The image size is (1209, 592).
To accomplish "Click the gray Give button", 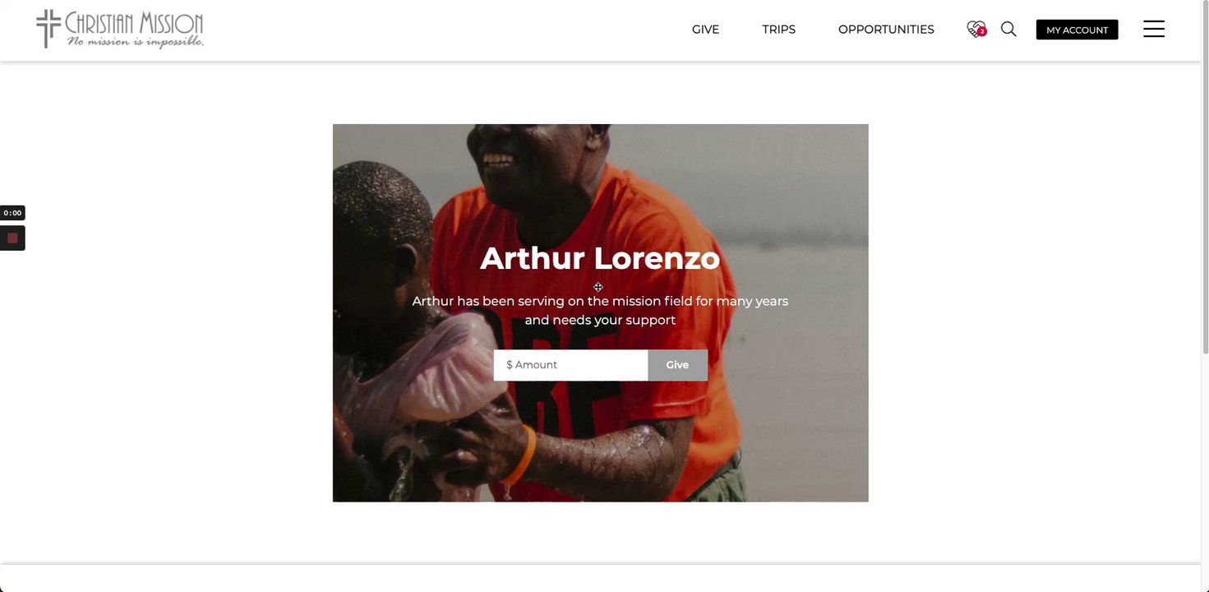I will pyautogui.click(x=677, y=365).
